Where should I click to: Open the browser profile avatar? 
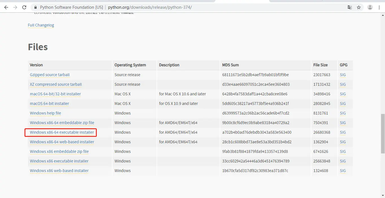point(370,7)
